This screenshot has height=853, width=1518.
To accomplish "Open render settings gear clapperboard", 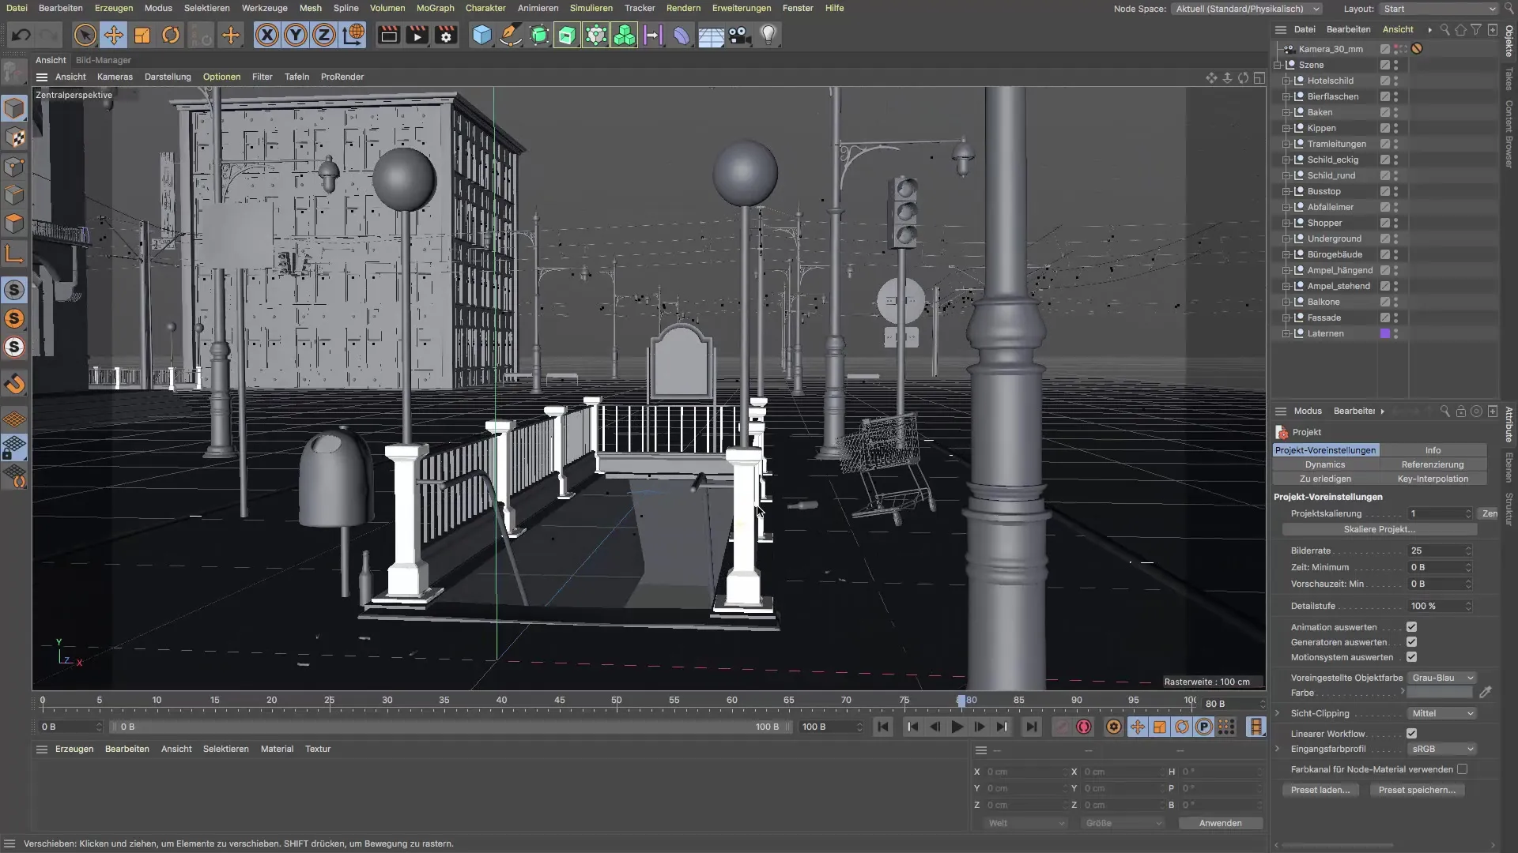I will (446, 35).
